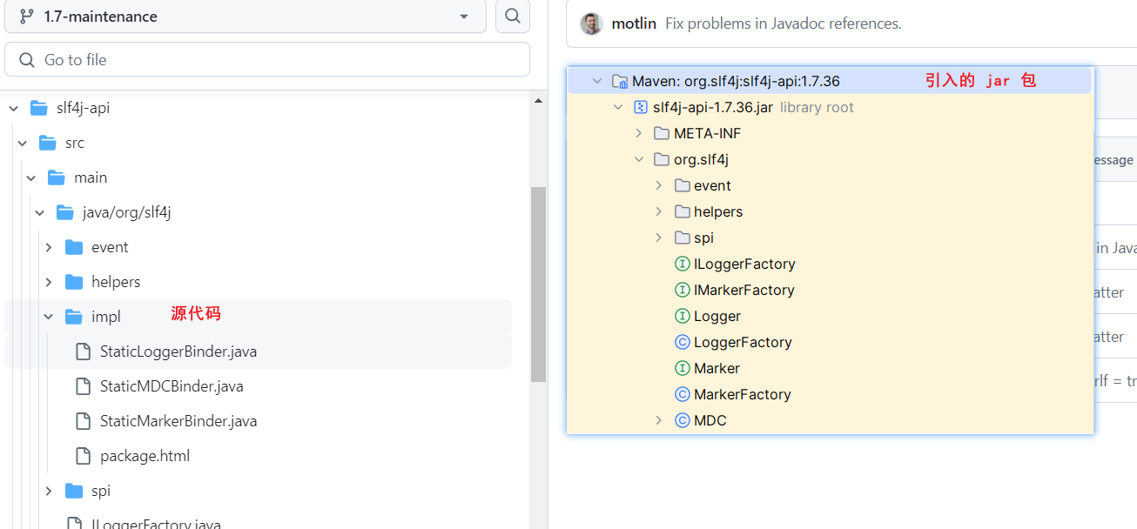The width and height of the screenshot is (1137, 529).
Task: Focus the Go to file search field
Action: [x=267, y=60]
